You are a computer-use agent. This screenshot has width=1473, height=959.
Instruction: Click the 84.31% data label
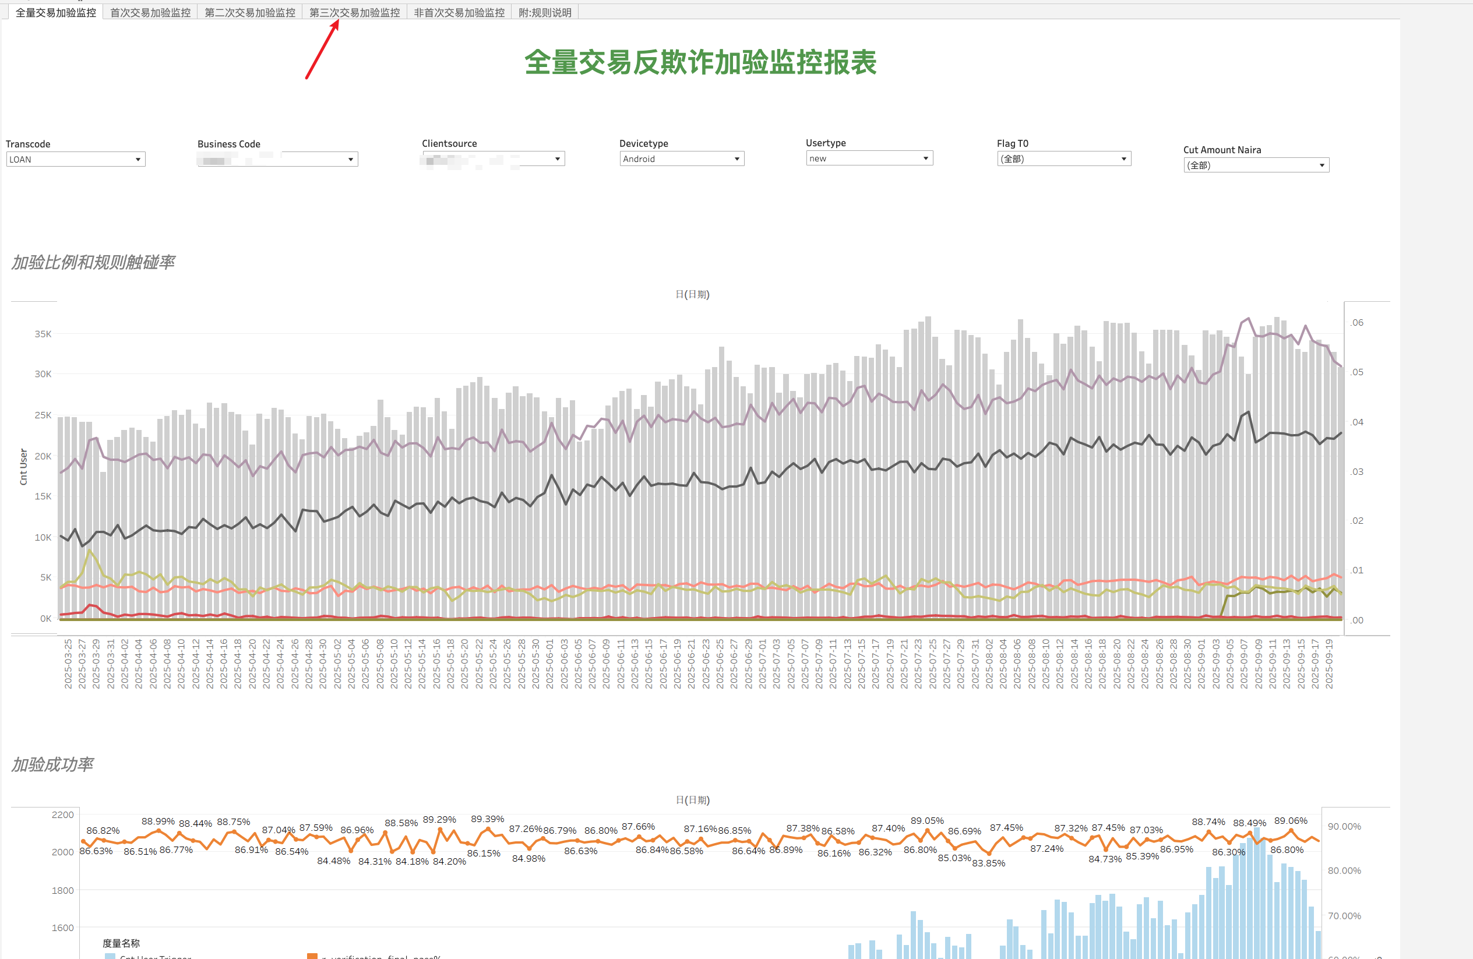375,862
